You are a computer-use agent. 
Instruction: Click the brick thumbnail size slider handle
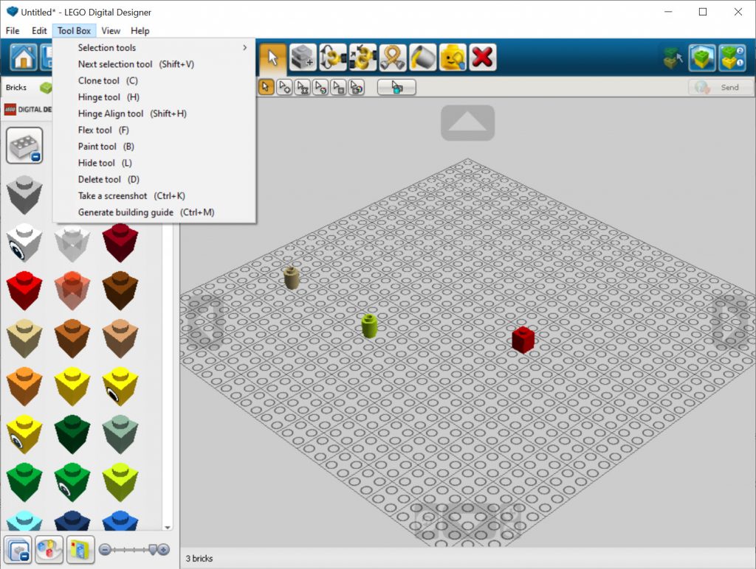click(152, 549)
